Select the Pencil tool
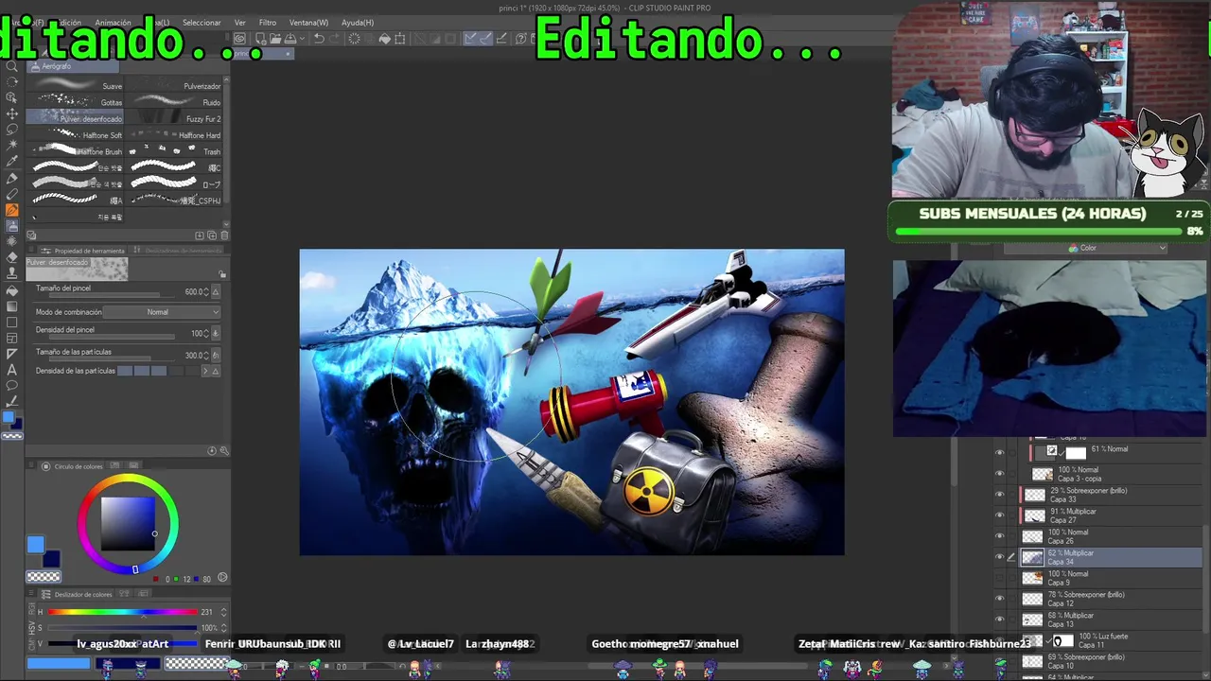This screenshot has width=1211, height=681. click(11, 194)
